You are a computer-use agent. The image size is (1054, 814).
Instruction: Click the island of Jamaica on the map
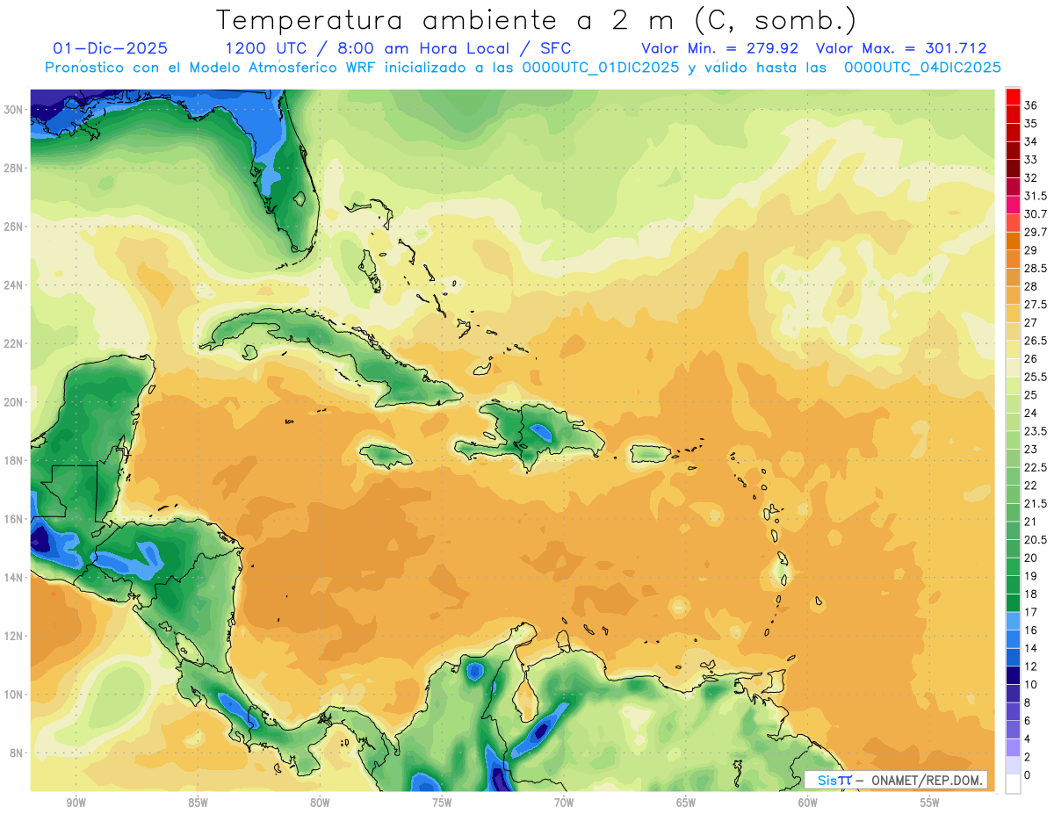click(386, 456)
